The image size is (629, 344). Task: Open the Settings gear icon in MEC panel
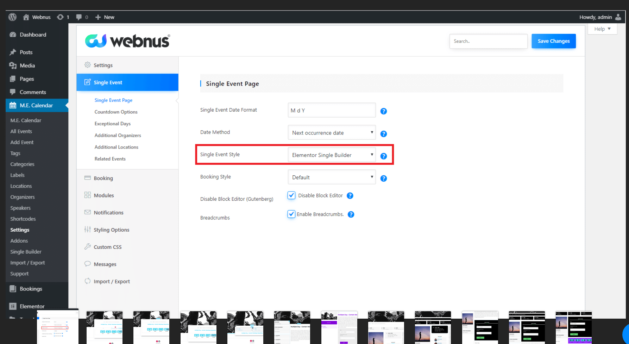coord(87,65)
